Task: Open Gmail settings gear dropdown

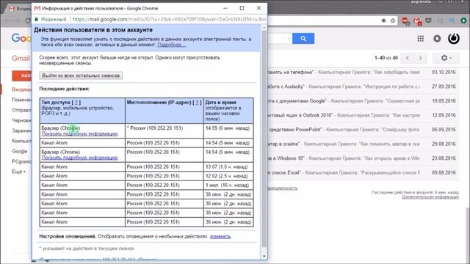Action: click(446, 58)
